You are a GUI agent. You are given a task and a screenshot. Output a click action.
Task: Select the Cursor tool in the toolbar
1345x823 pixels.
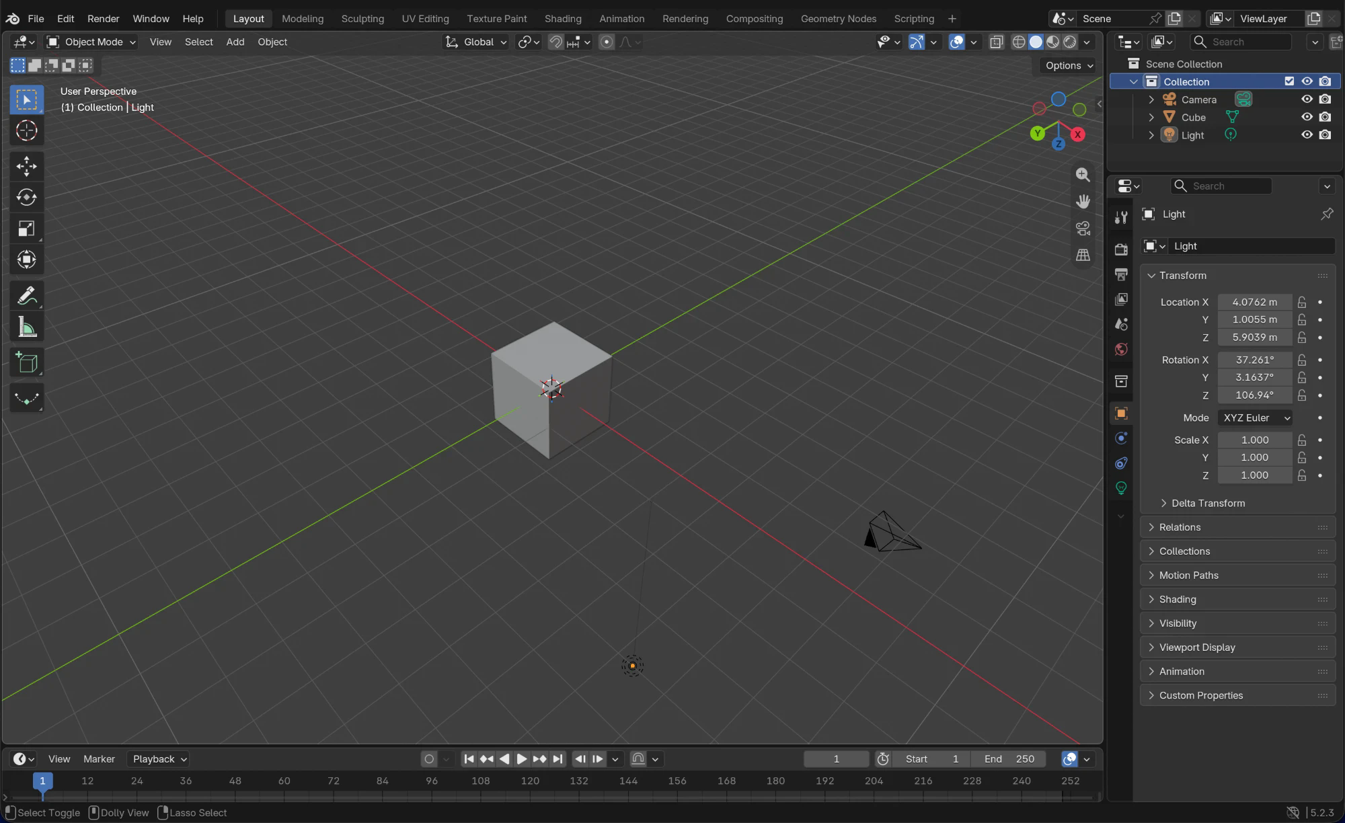coord(26,130)
